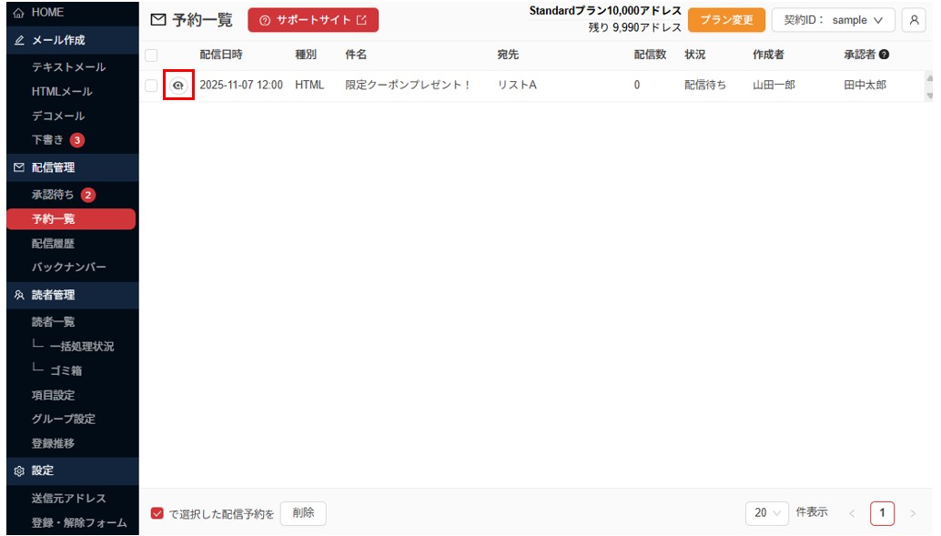
Task: Check the box for 限定クーポンプレゼント！ row
Action: coord(151,86)
